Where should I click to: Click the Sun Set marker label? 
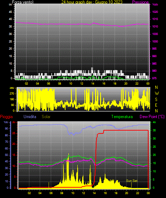[132, 181]
